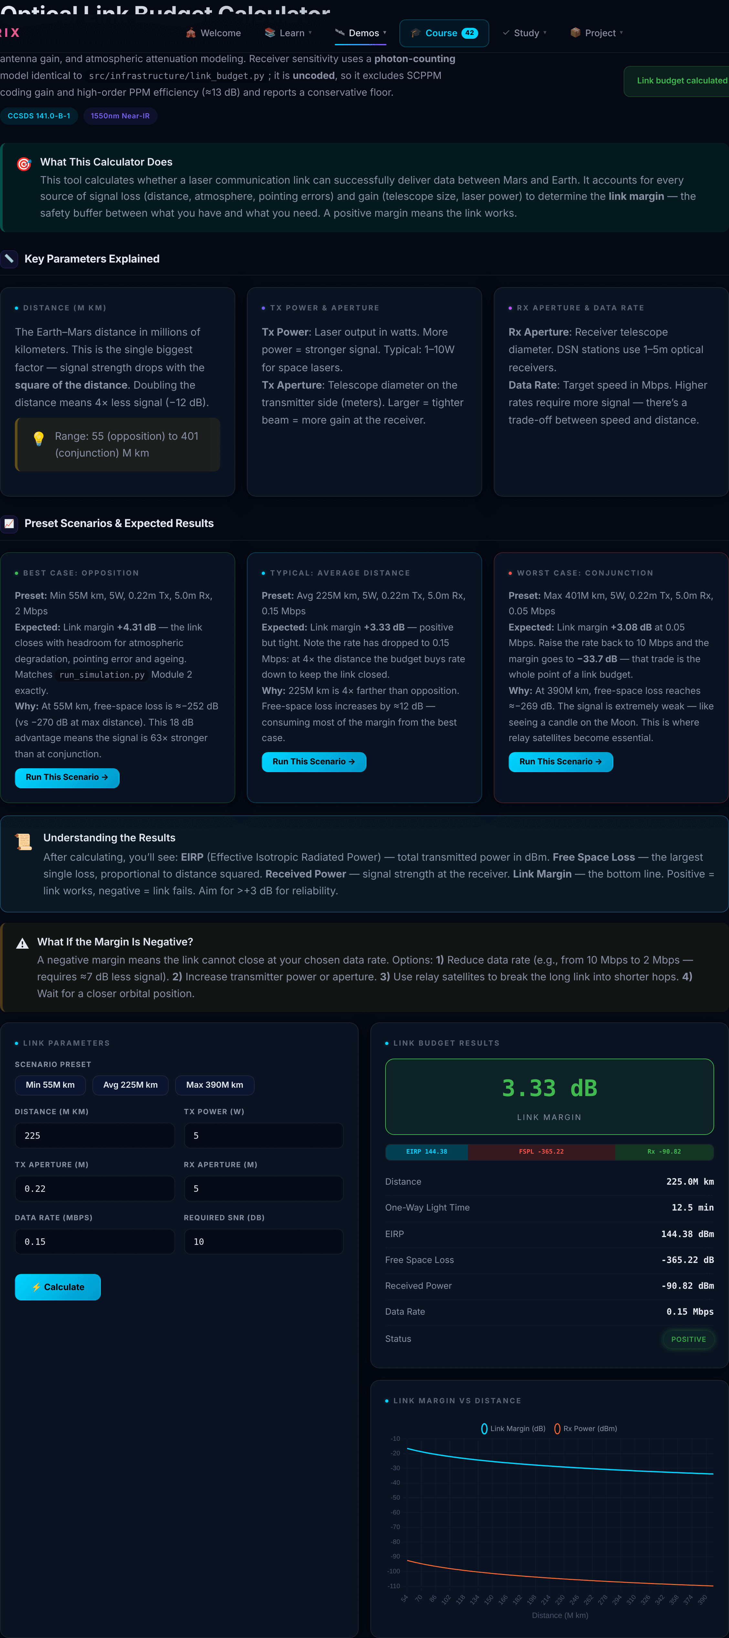Viewport: 729px width, 1638px height.
Task: Focus the Rx Aperture (m) input field
Action: coord(264,1189)
